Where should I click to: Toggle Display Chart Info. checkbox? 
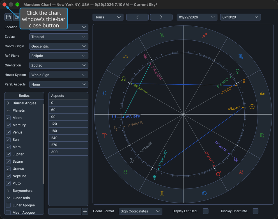[256, 211]
